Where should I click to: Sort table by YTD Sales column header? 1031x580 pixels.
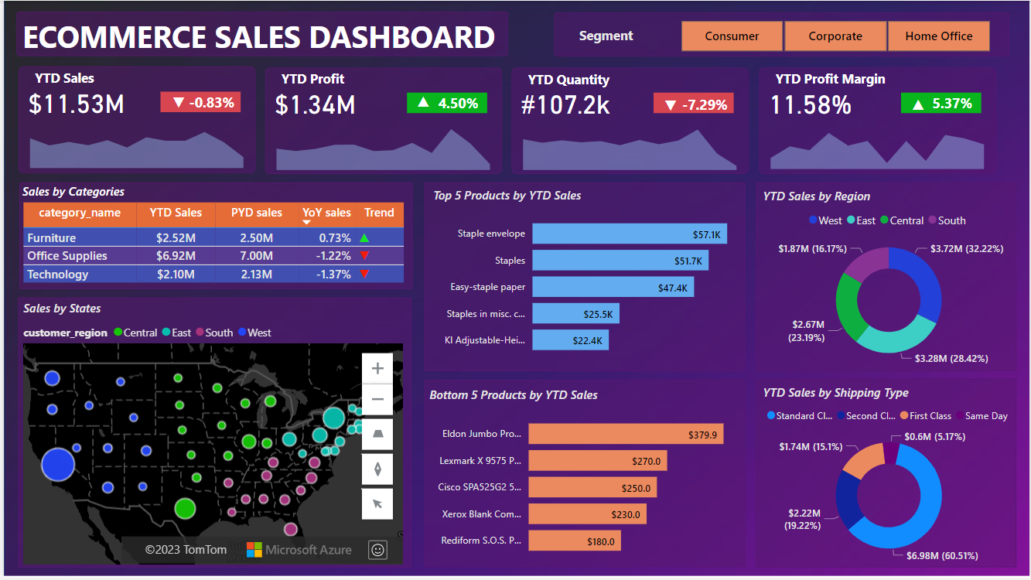[176, 213]
